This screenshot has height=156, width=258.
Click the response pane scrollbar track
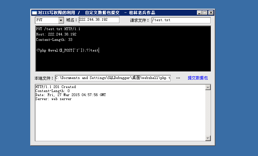point(208,113)
